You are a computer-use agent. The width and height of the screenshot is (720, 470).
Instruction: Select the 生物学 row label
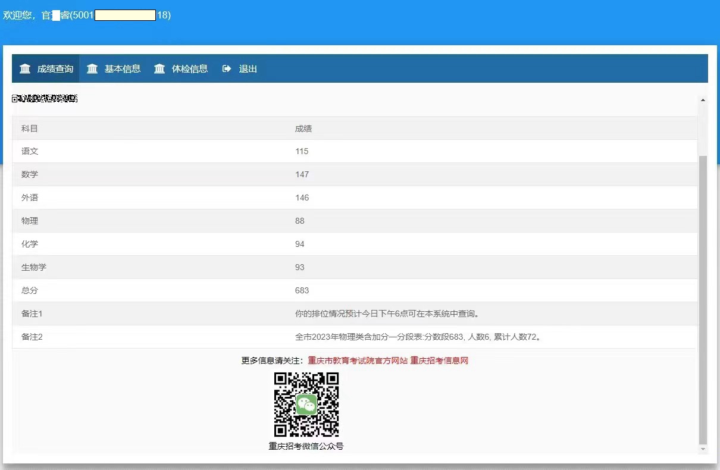pyautogui.click(x=34, y=267)
